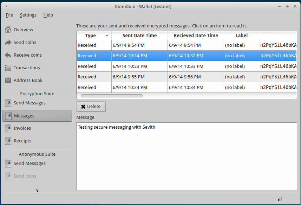The height and width of the screenshot is (205, 301).
Task: Click received time 6/9/14 10:32 PM cell
Action: (196, 56)
